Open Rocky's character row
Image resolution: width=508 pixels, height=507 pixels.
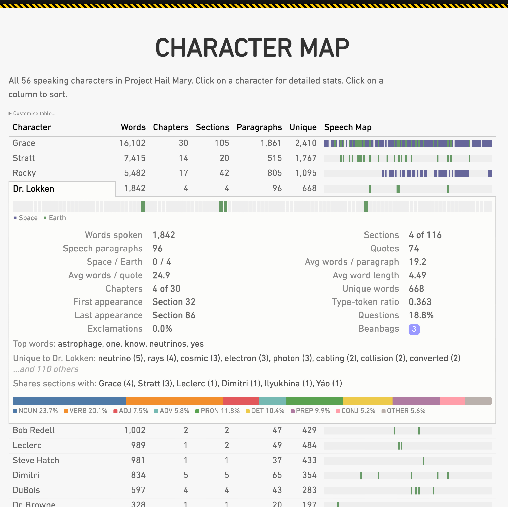click(x=24, y=173)
